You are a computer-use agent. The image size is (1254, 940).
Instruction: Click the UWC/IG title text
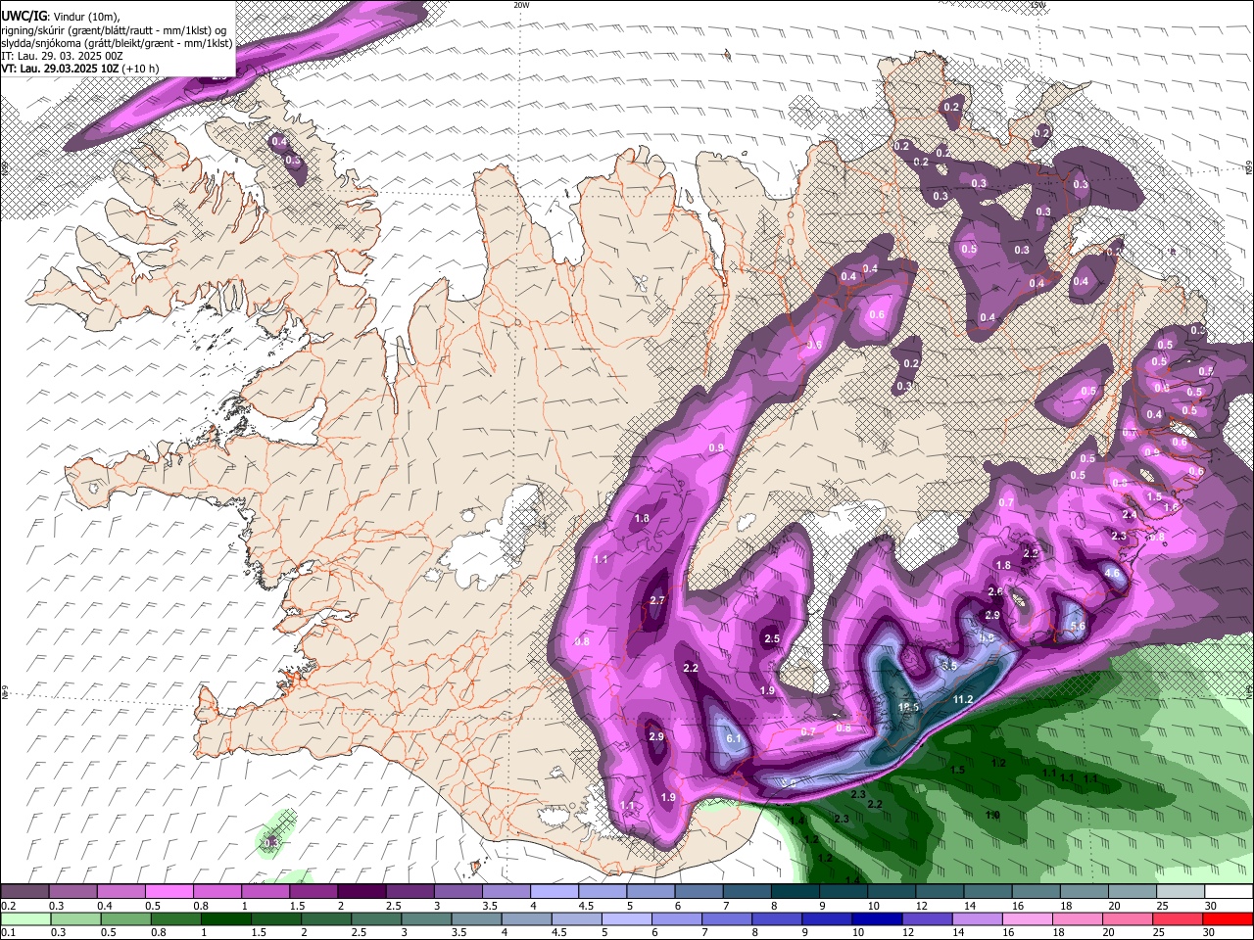(x=24, y=17)
